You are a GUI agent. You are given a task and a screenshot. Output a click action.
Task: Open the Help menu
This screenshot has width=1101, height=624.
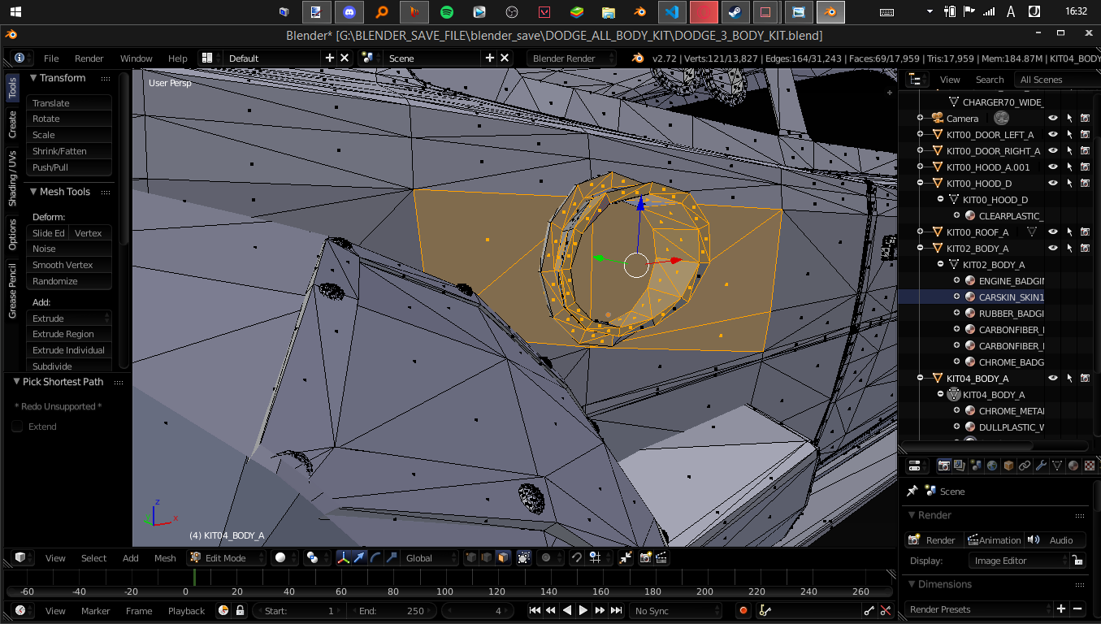[178, 58]
